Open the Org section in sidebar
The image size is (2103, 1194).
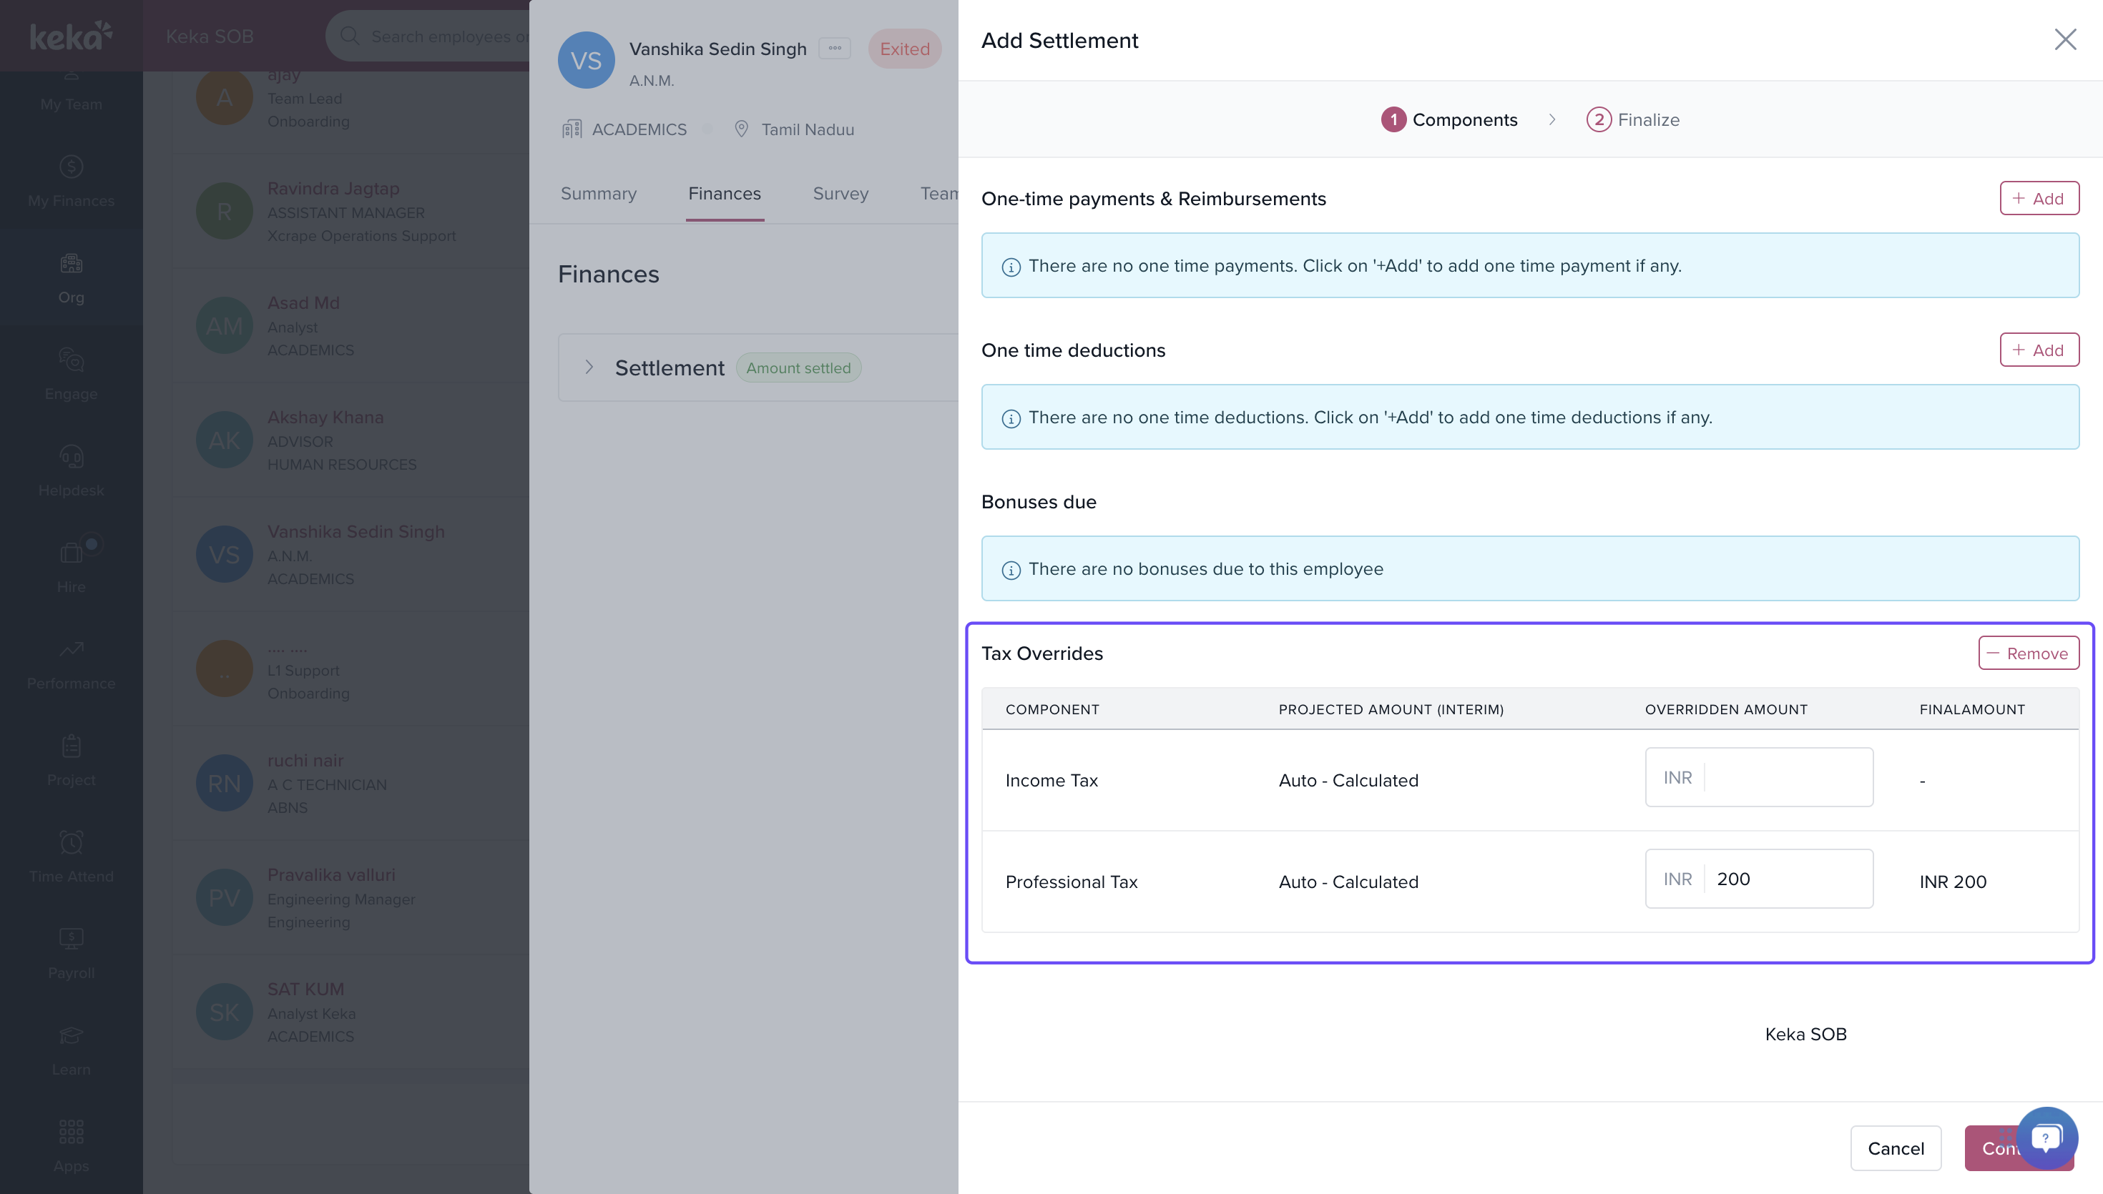point(72,279)
